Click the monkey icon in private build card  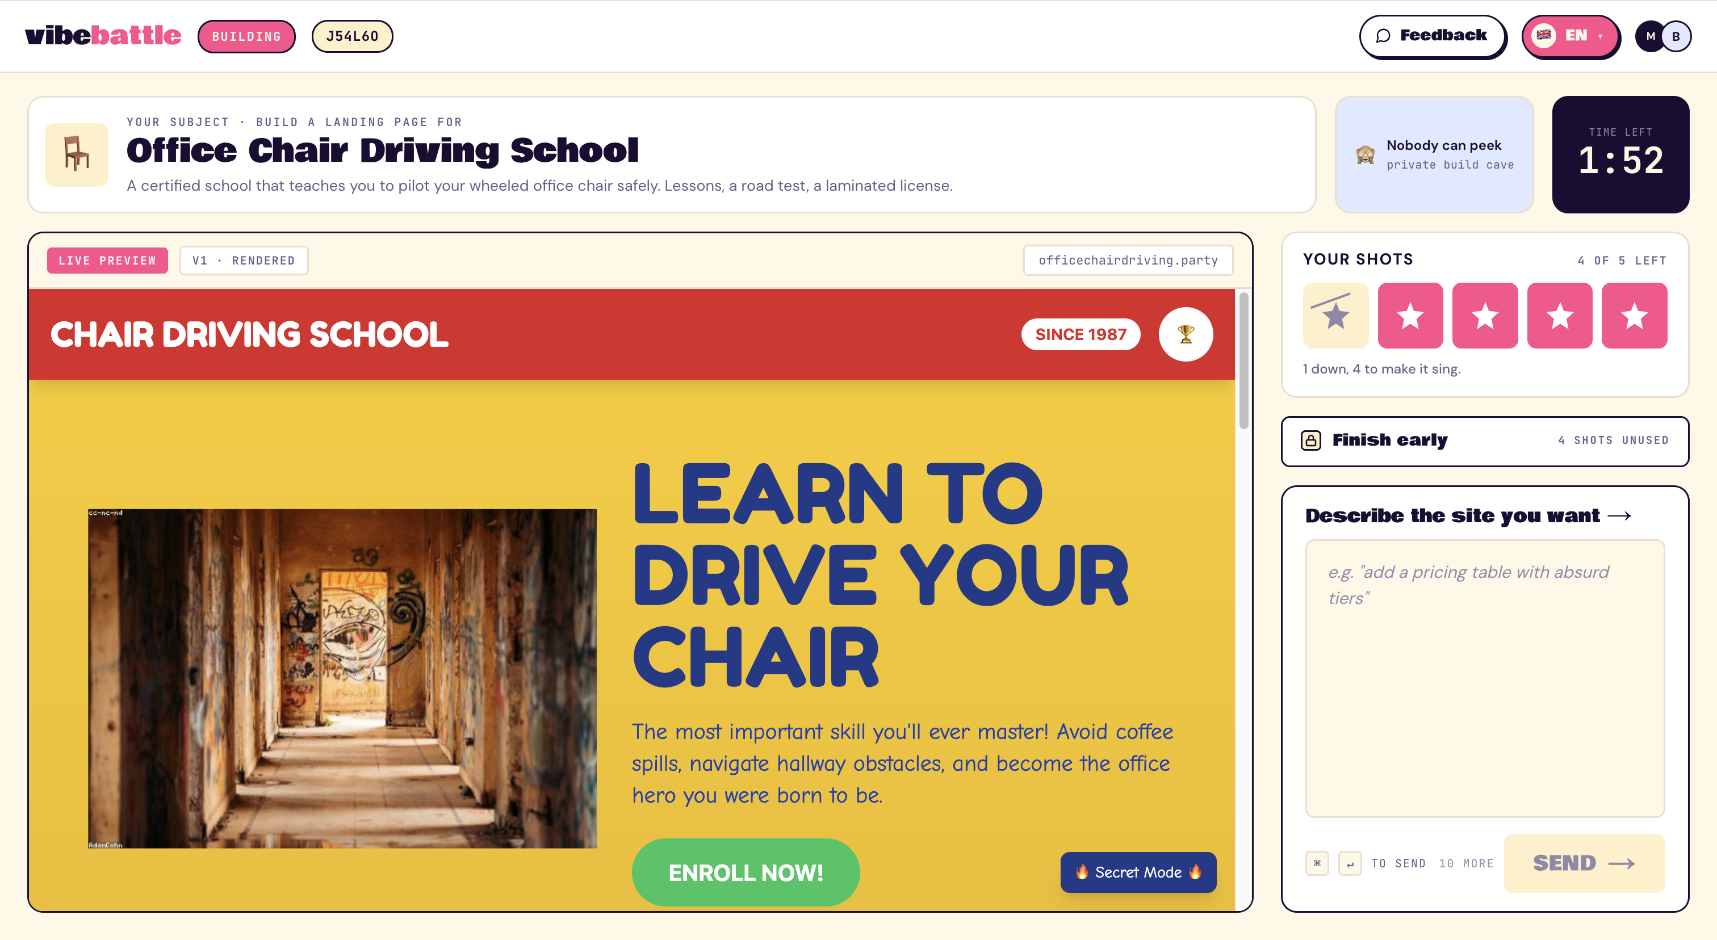pos(1365,155)
